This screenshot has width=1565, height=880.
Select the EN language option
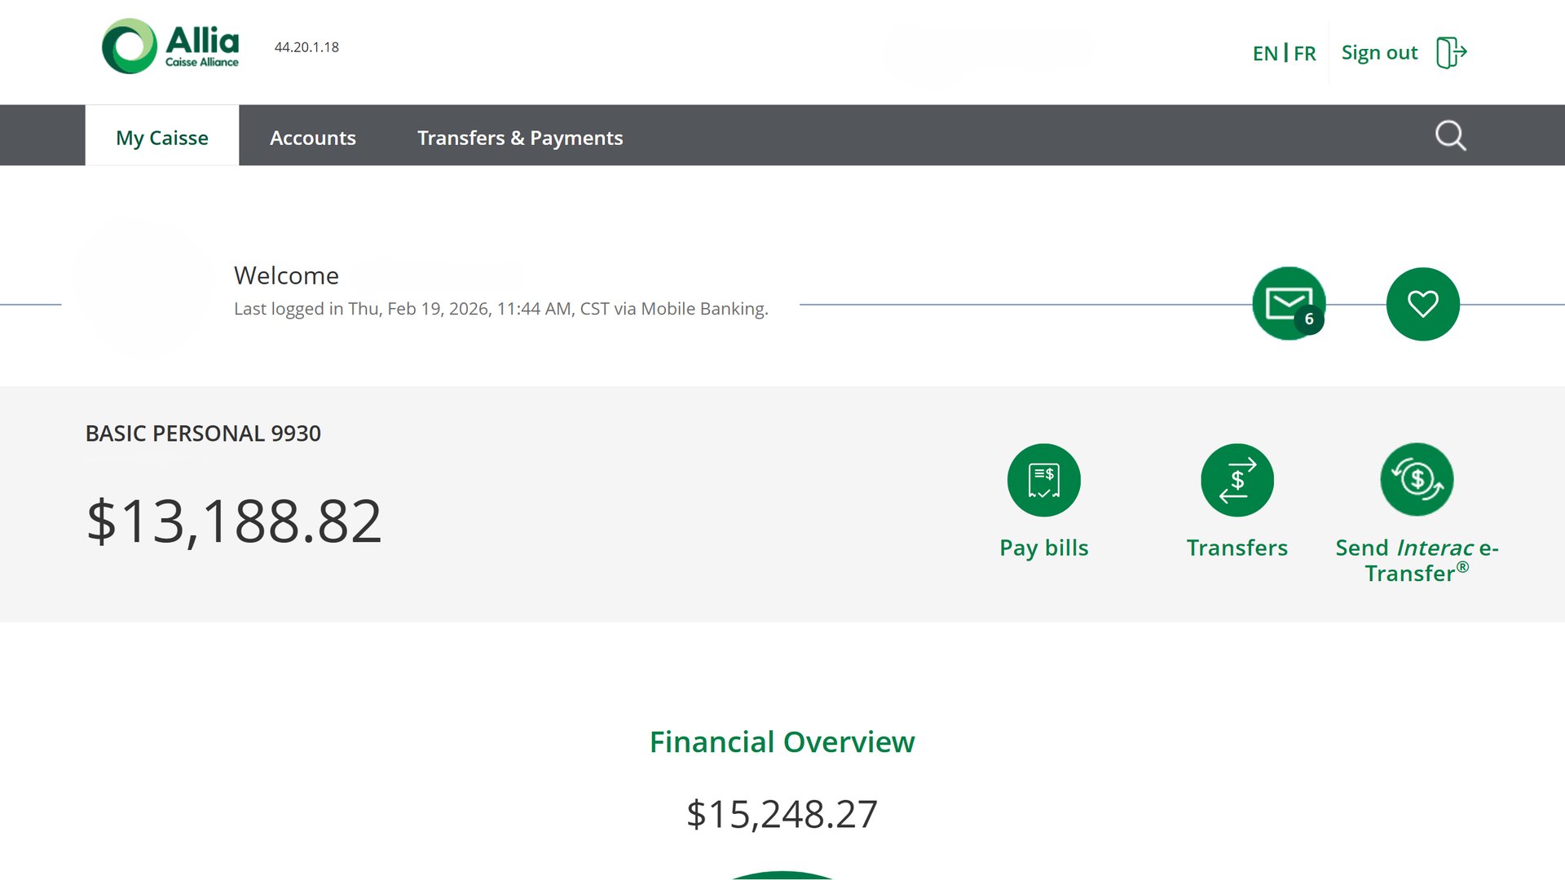1265,54
